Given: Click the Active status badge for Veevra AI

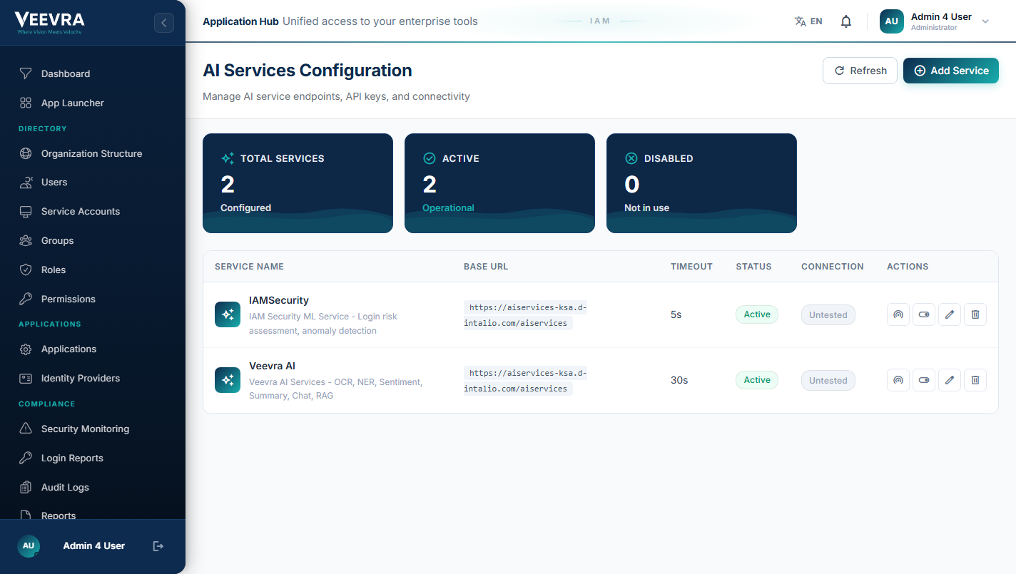Looking at the screenshot, I should pyautogui.click(x=757, y=380).
